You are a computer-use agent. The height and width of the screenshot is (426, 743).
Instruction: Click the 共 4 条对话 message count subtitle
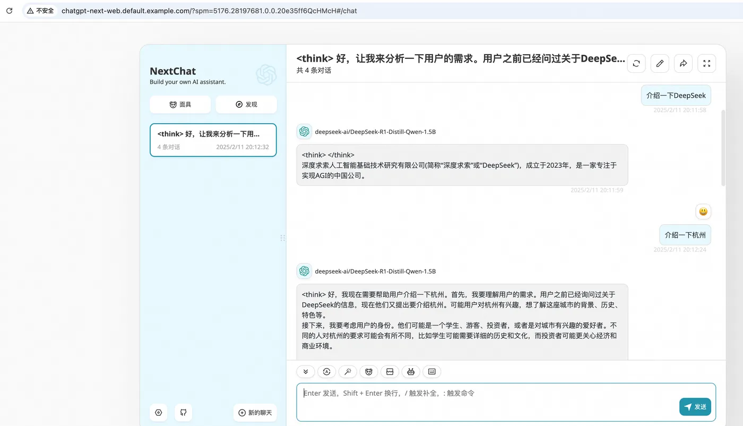coord(314,70)
